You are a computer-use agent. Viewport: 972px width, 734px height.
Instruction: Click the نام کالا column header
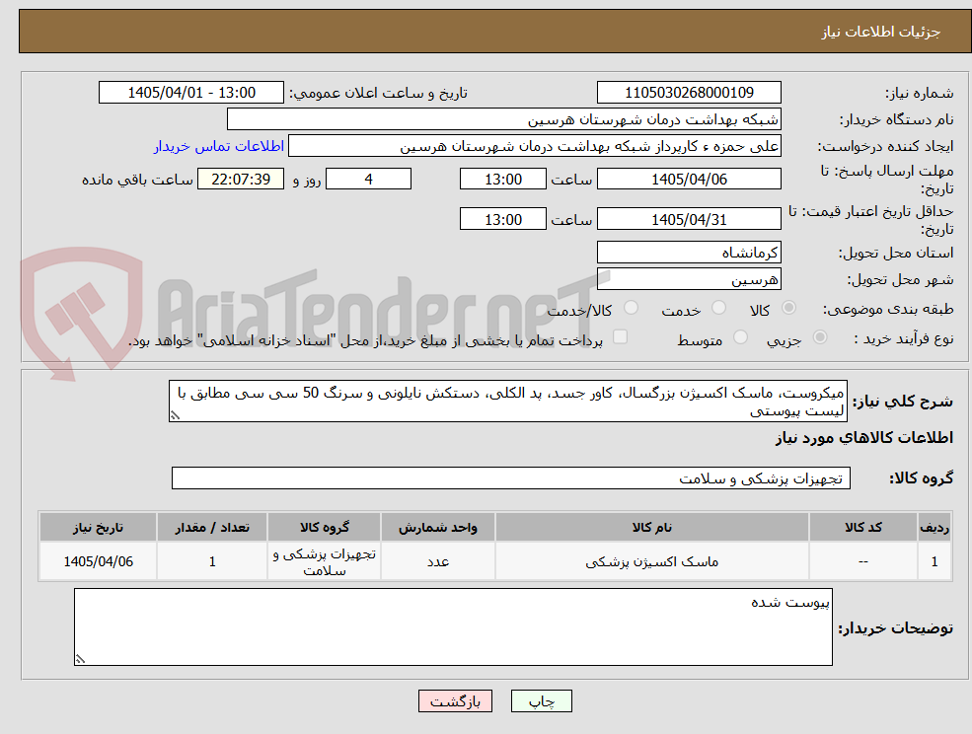(651, 527)
